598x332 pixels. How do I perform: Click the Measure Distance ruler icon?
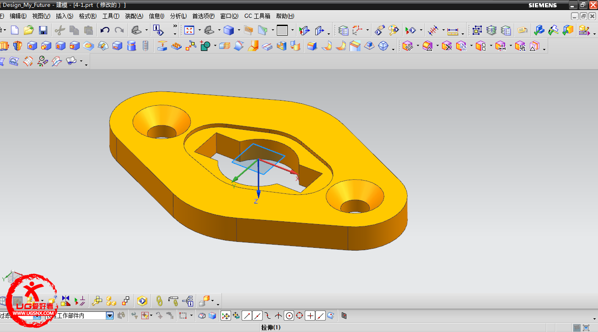tap(453, 31)
